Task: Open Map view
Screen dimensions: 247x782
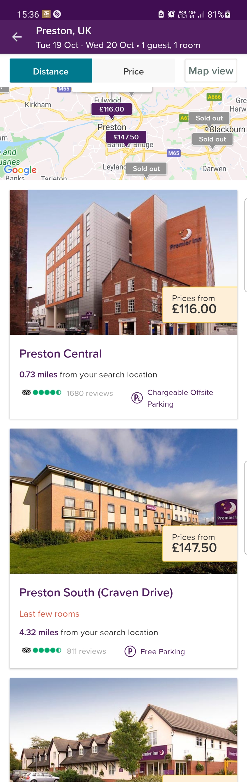Action: (x=211, y=71)
